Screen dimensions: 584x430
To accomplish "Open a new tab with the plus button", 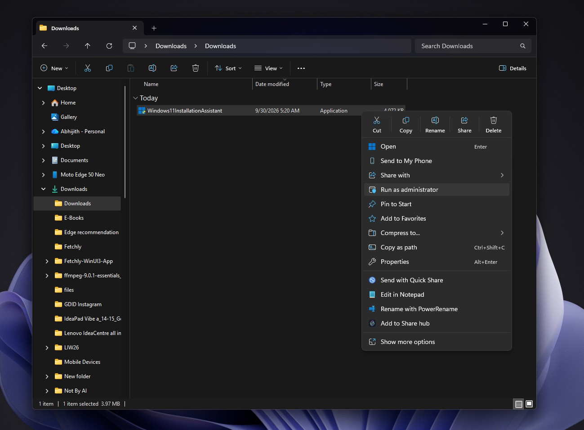I will pos(154,28).
